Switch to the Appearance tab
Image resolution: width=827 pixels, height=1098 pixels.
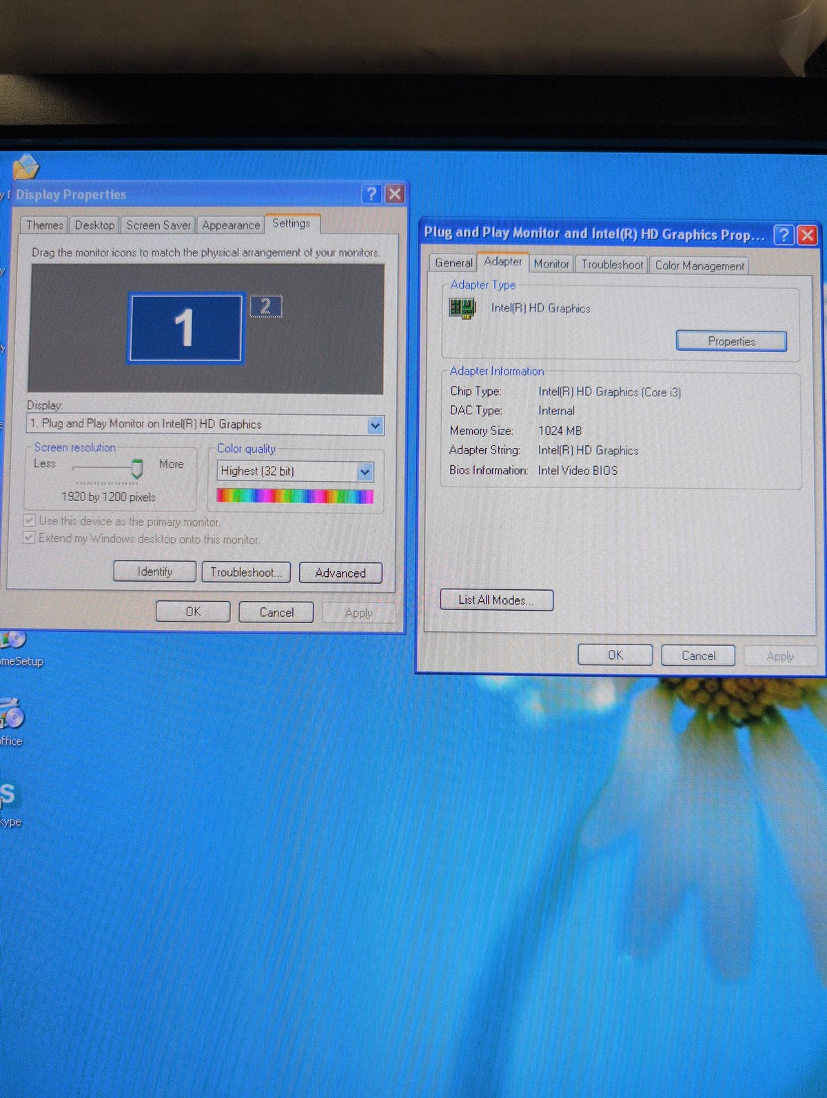coord(231,225)
